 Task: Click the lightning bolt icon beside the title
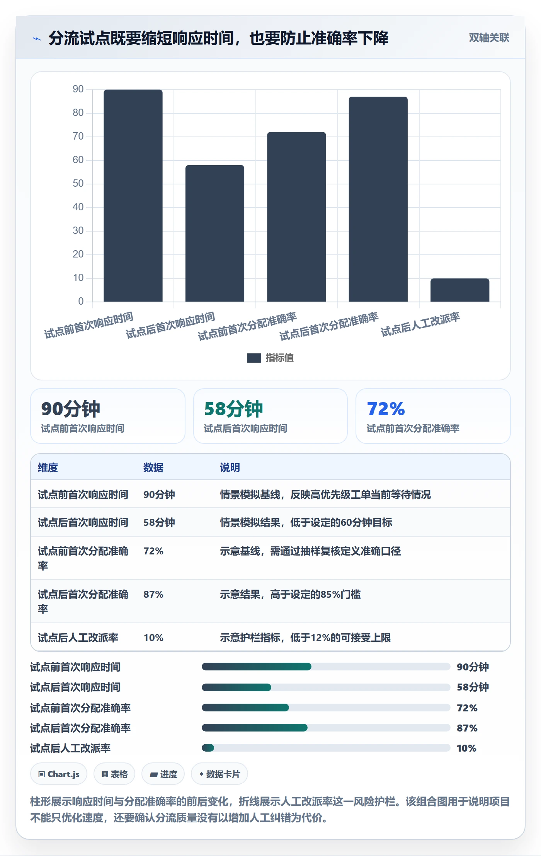[x=37, y=38]
